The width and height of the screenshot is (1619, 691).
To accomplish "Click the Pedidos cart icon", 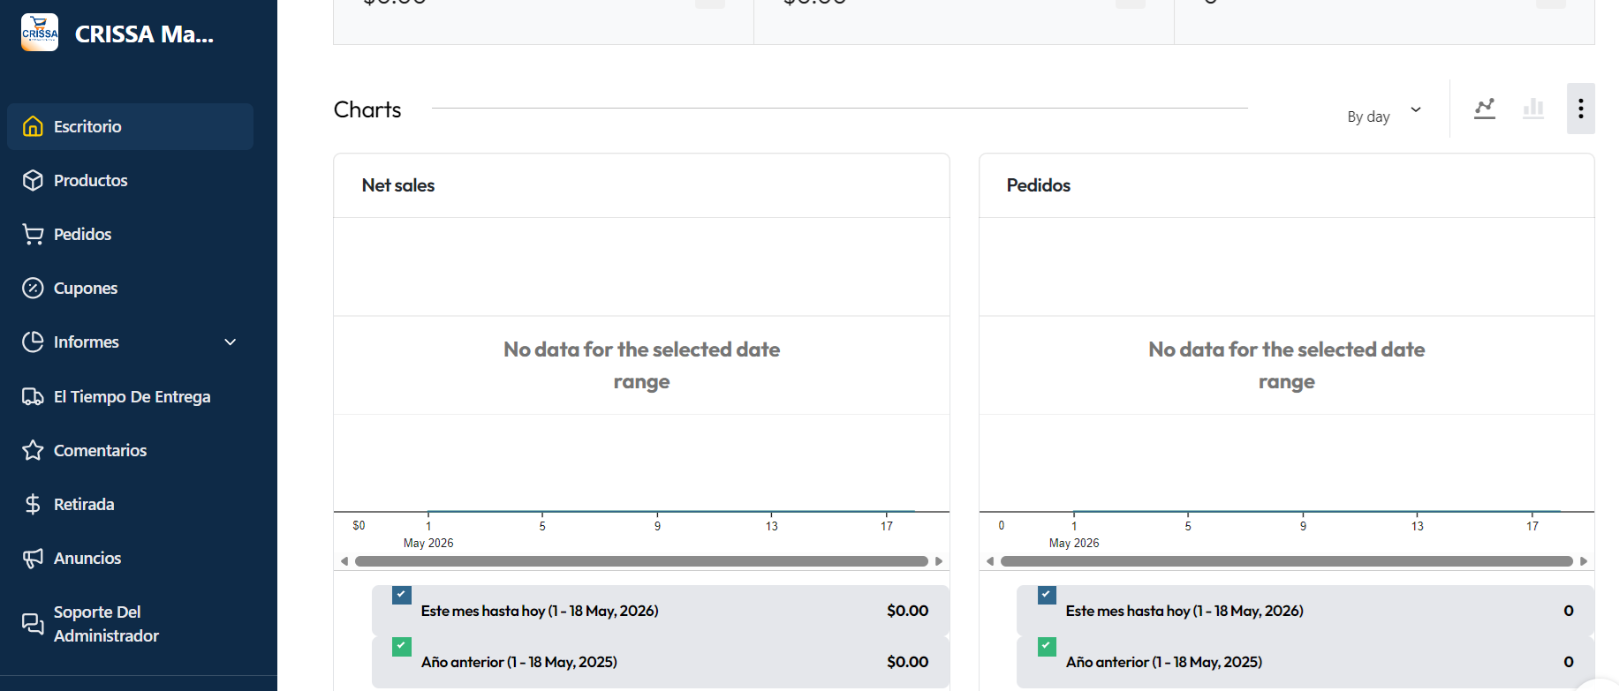I will point(33,234).
